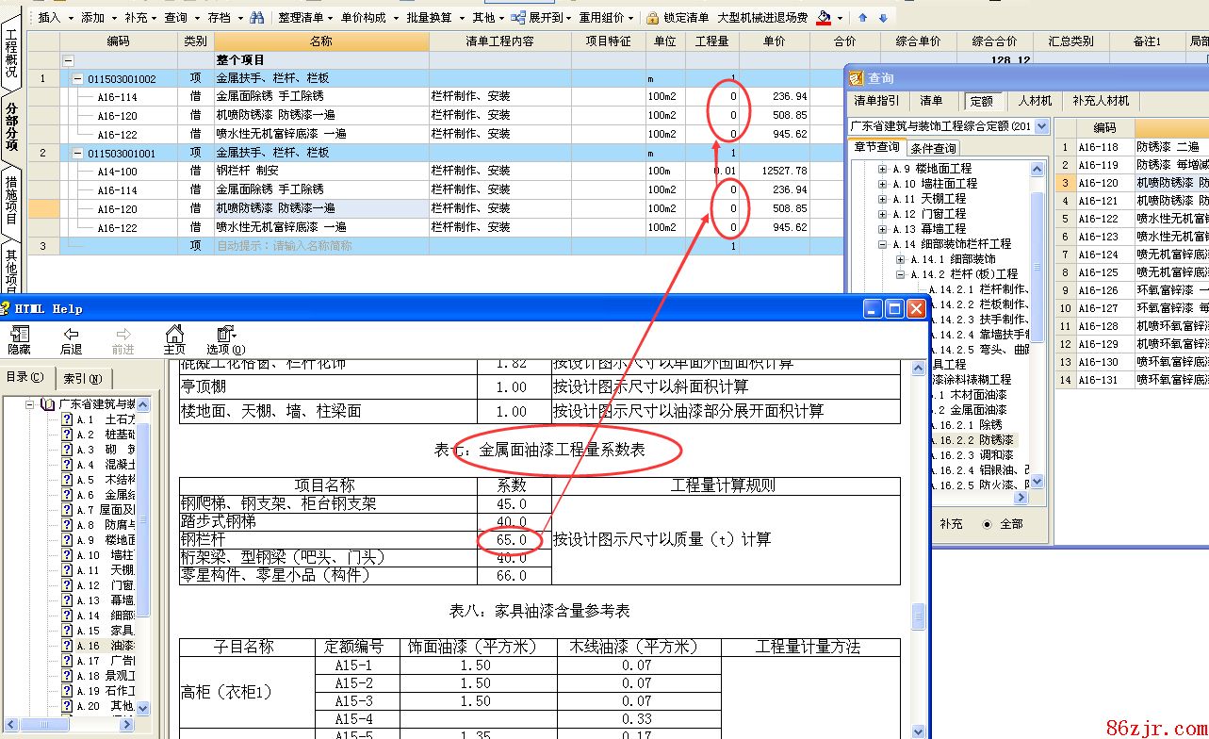Click the binoculars find icon in toolbar
This screenshot has width=1209, height=739.
point(257,18)
